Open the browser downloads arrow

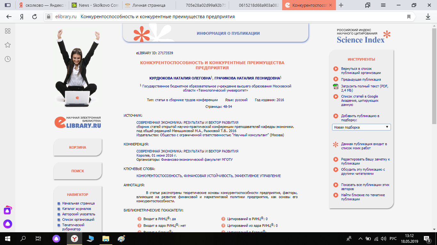pyautogui.click(x=428, y=17)
